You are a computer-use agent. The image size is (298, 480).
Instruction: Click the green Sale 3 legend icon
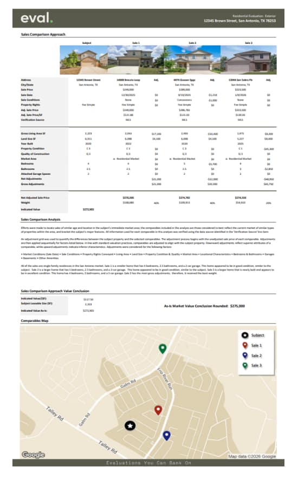[x=245, y=365]
